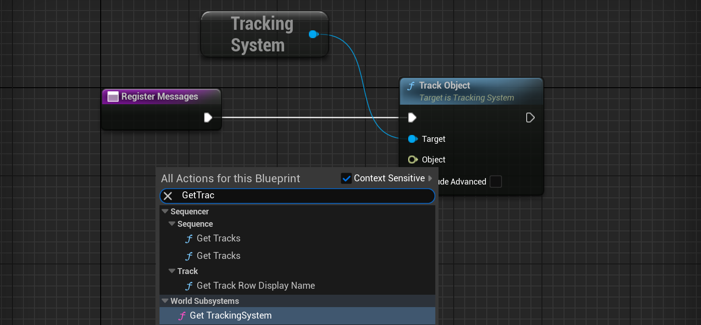Collapse the Sequence subcategory
The width and height of the screenshot is (701, 325).
[x=172, y=224]
